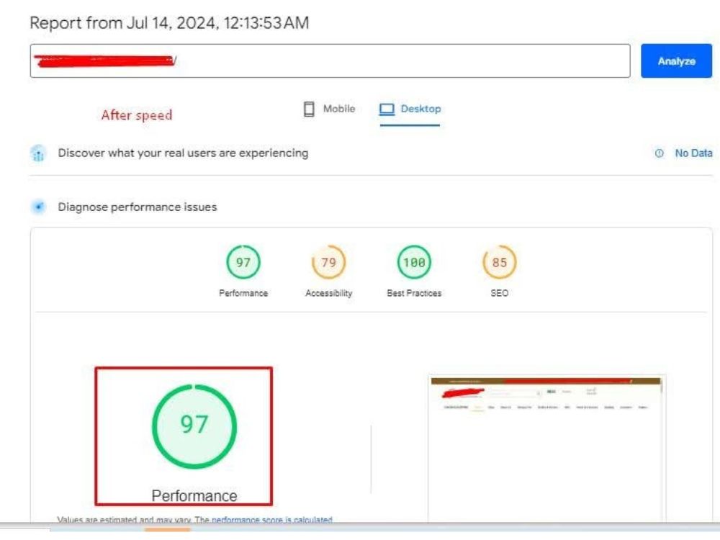The image size is (720, 540).
Task: Click the Accessibility label
Action: 329,293
